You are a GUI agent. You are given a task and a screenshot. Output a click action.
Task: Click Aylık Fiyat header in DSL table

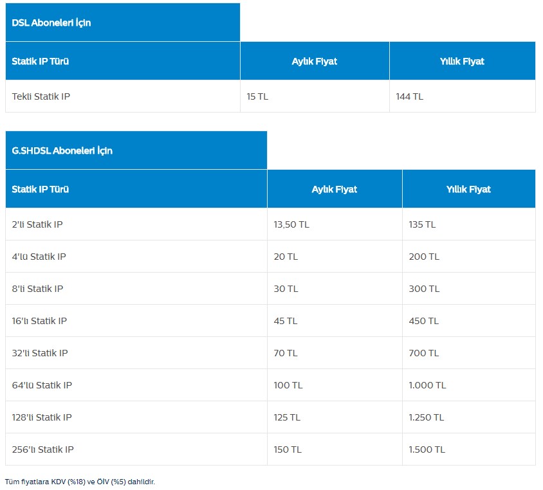click(x=315, y=61)
